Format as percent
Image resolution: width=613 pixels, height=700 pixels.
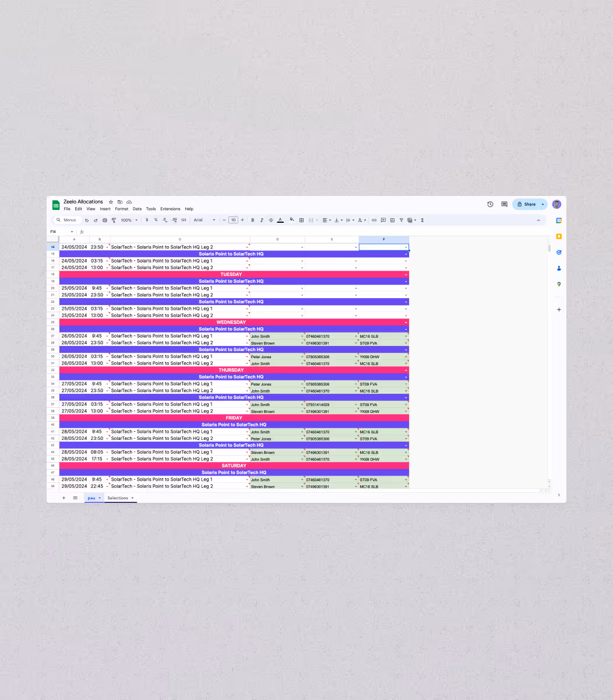tap(156, 220)
